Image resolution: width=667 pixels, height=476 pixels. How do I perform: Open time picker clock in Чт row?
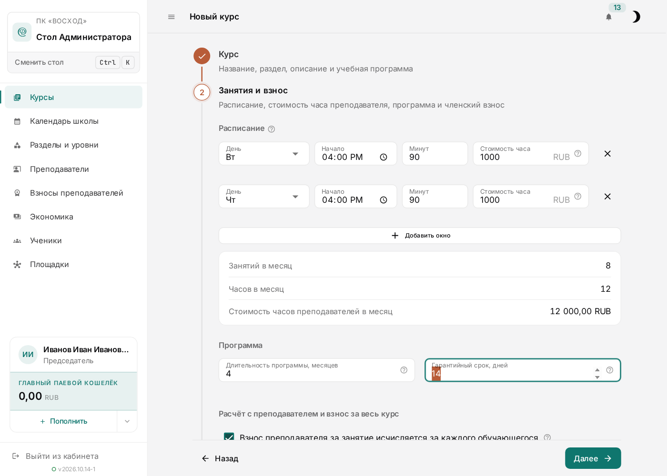[384, 200]
